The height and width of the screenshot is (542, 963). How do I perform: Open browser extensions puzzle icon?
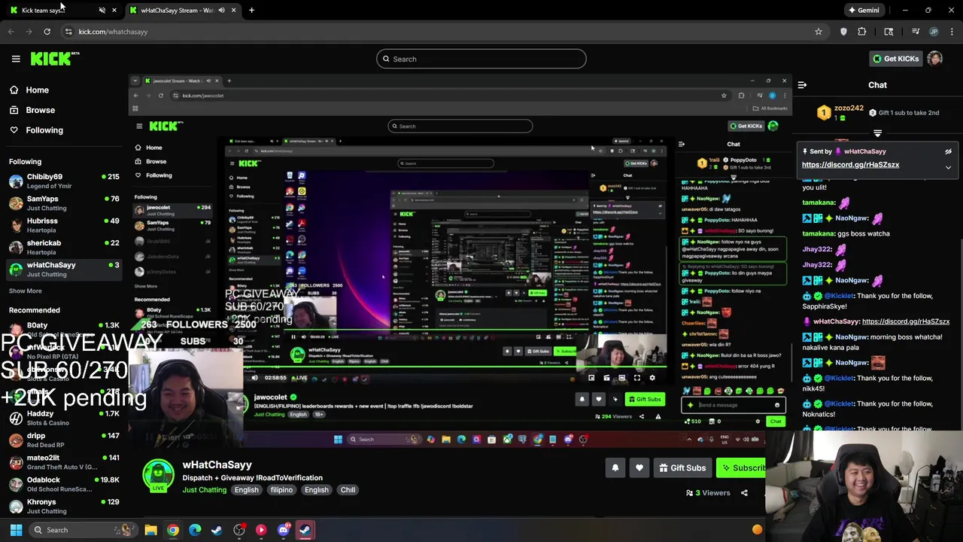point(862,32)
